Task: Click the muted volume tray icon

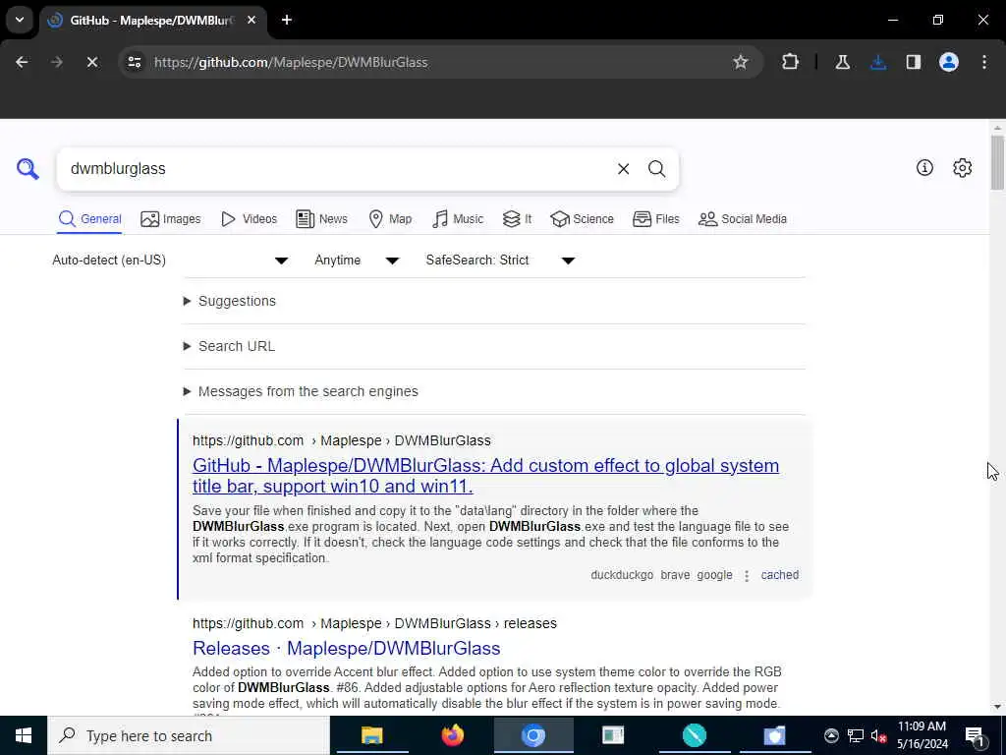Action: pos(878,735)
